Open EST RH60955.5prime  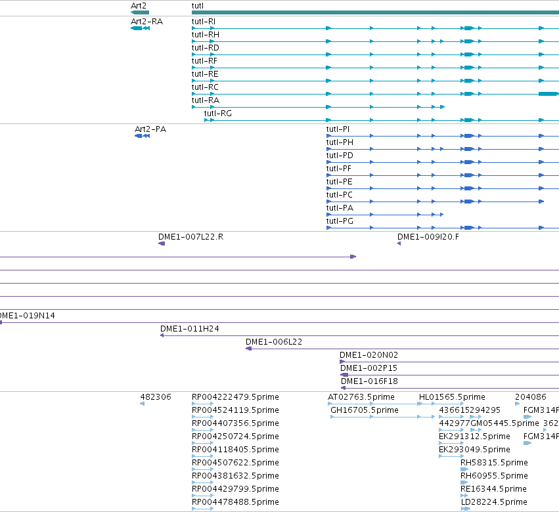click(494, 476)
